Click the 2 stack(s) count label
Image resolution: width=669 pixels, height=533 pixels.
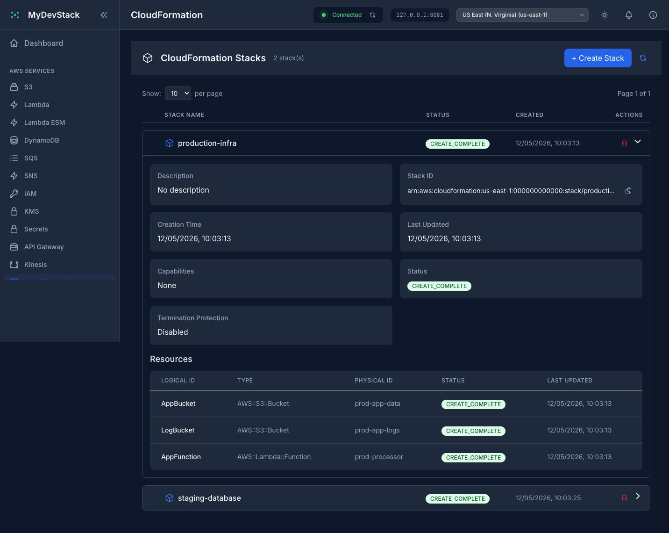pos(289,58)
